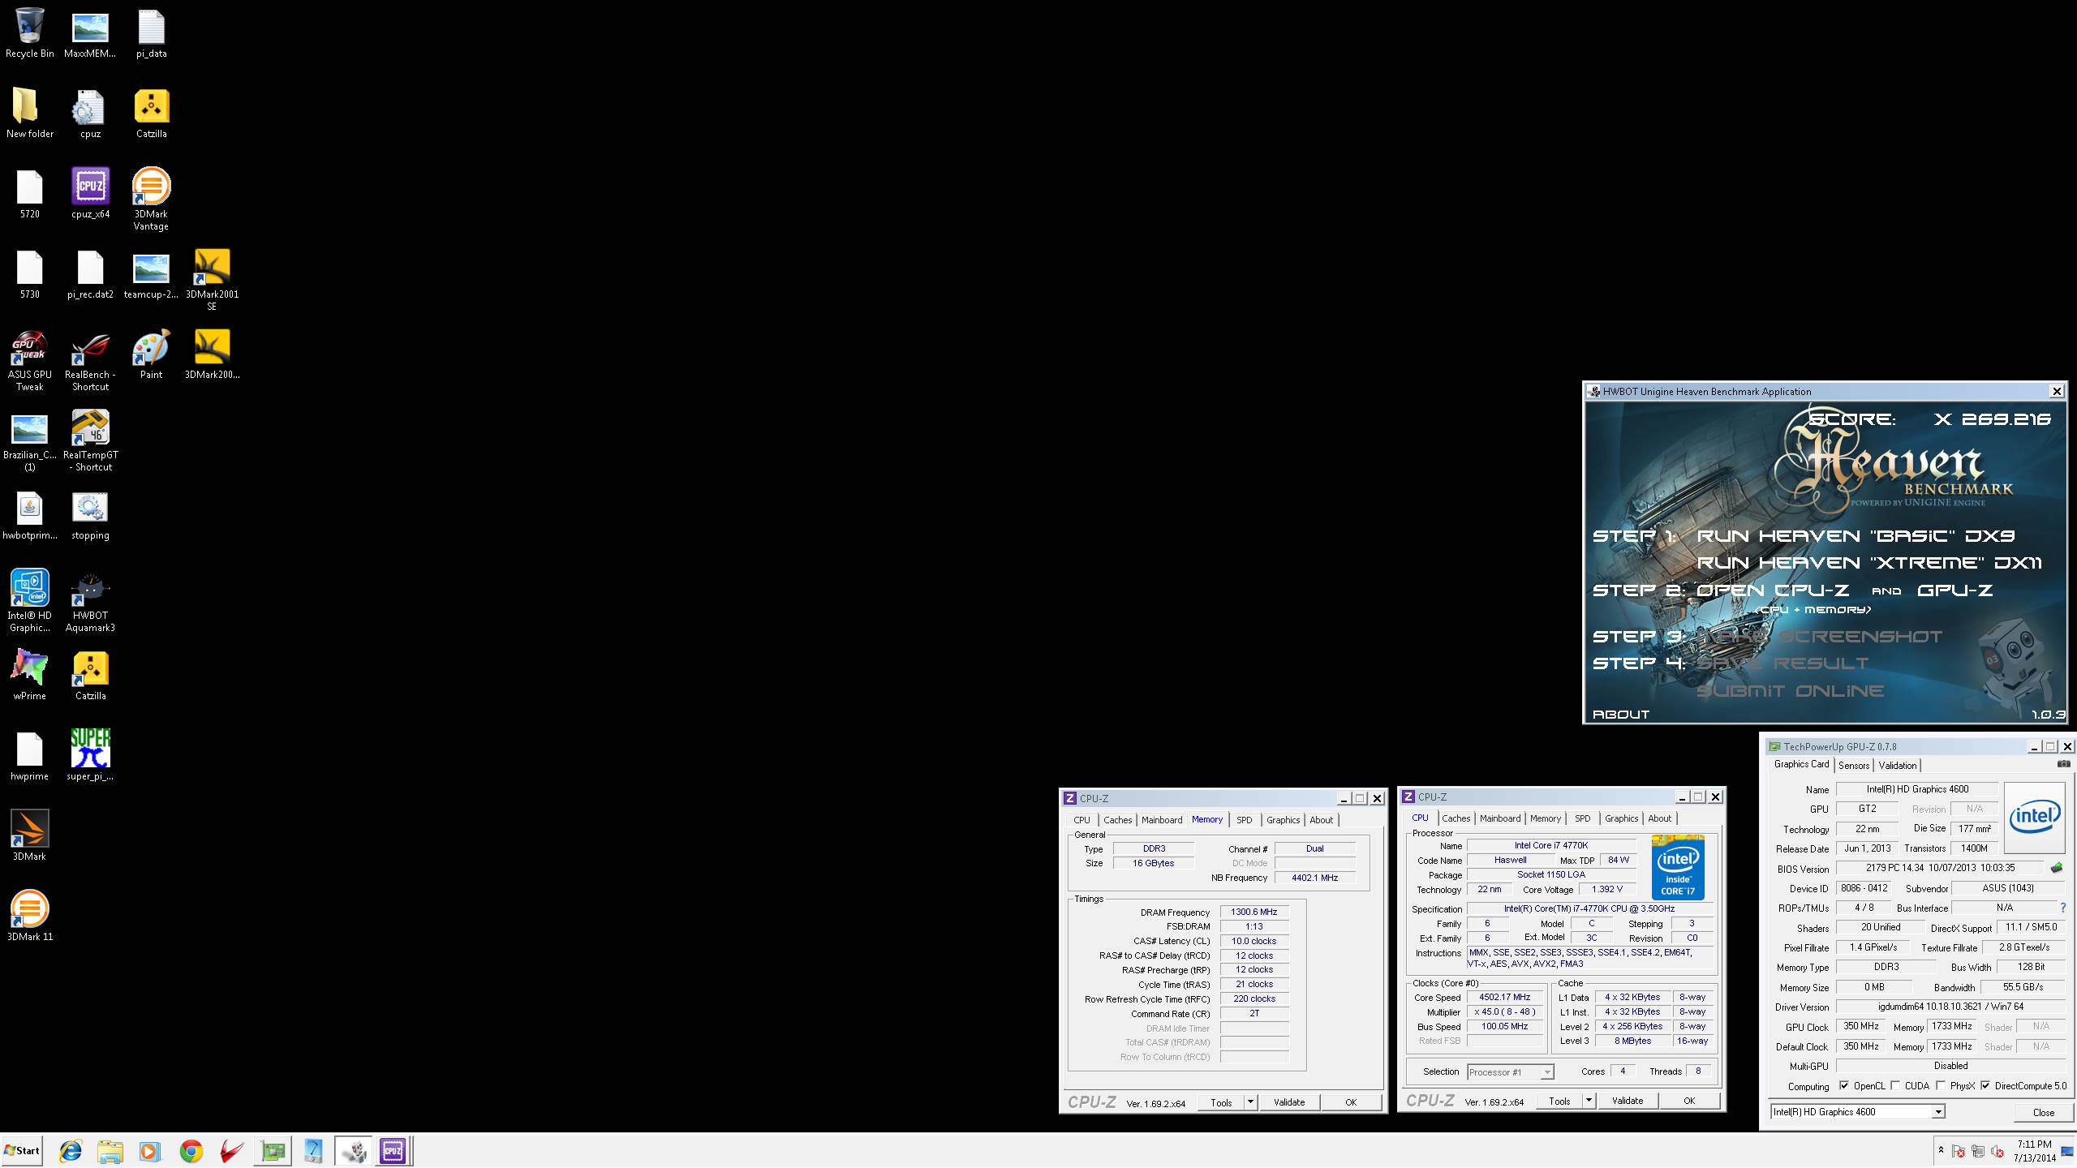Click the GPU-Z screenshot camera icon
This screenshot has width=2077, height=1168.
(x=2063, y=764)
